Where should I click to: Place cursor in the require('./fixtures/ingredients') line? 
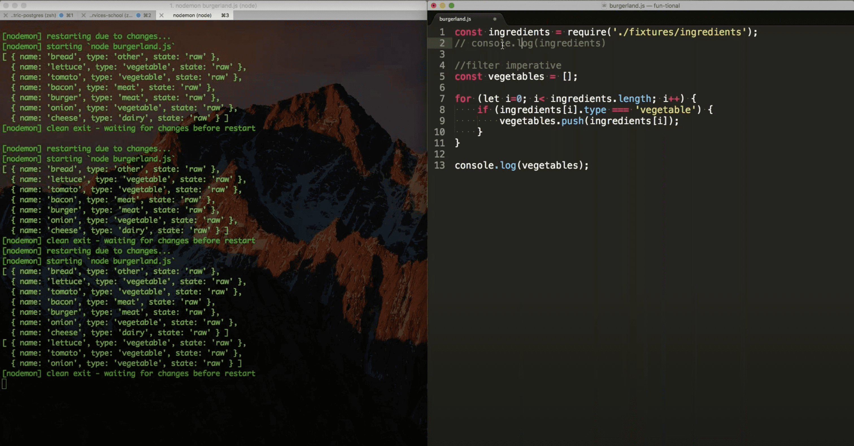coord(606,32)
